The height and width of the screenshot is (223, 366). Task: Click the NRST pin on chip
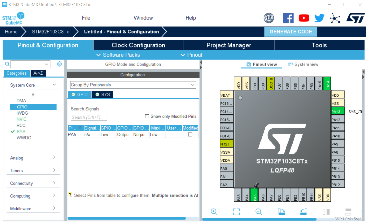[x=227, y=144]
